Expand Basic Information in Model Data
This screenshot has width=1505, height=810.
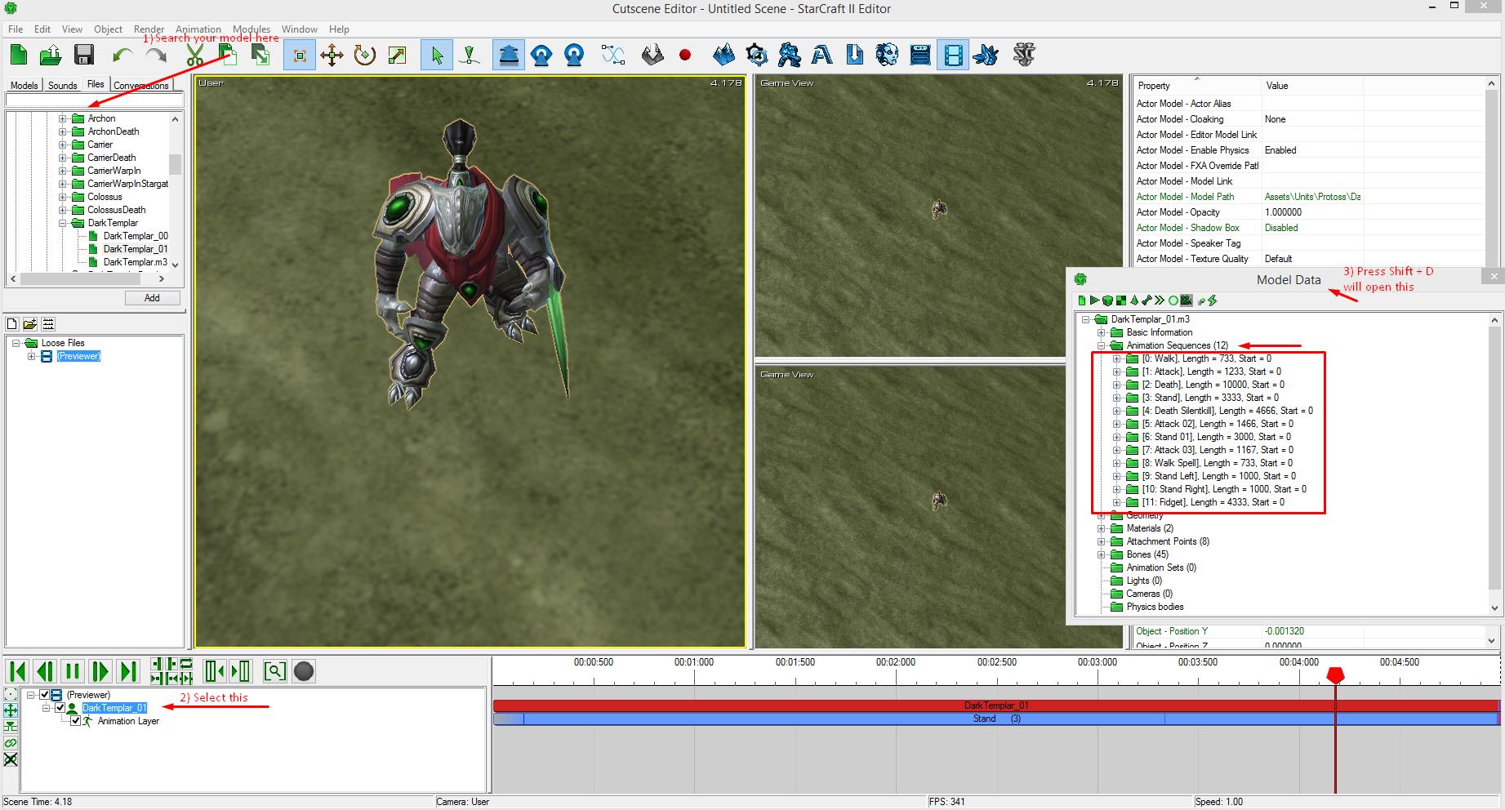click(1102, 332)
